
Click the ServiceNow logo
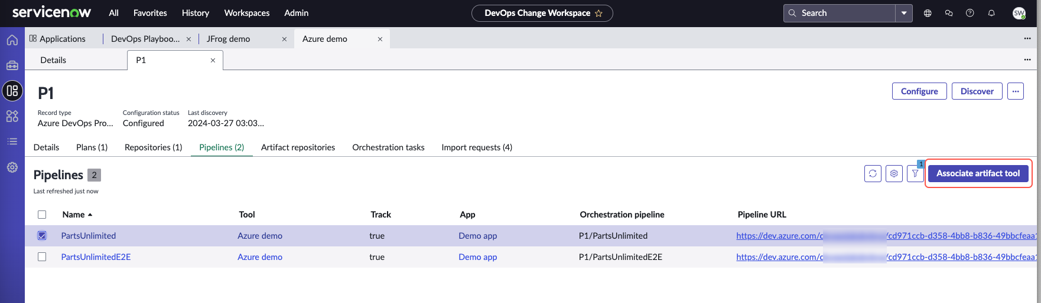51,12
